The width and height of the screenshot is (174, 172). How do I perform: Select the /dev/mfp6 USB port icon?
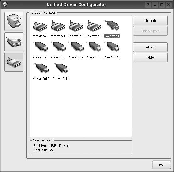(58, 47)
